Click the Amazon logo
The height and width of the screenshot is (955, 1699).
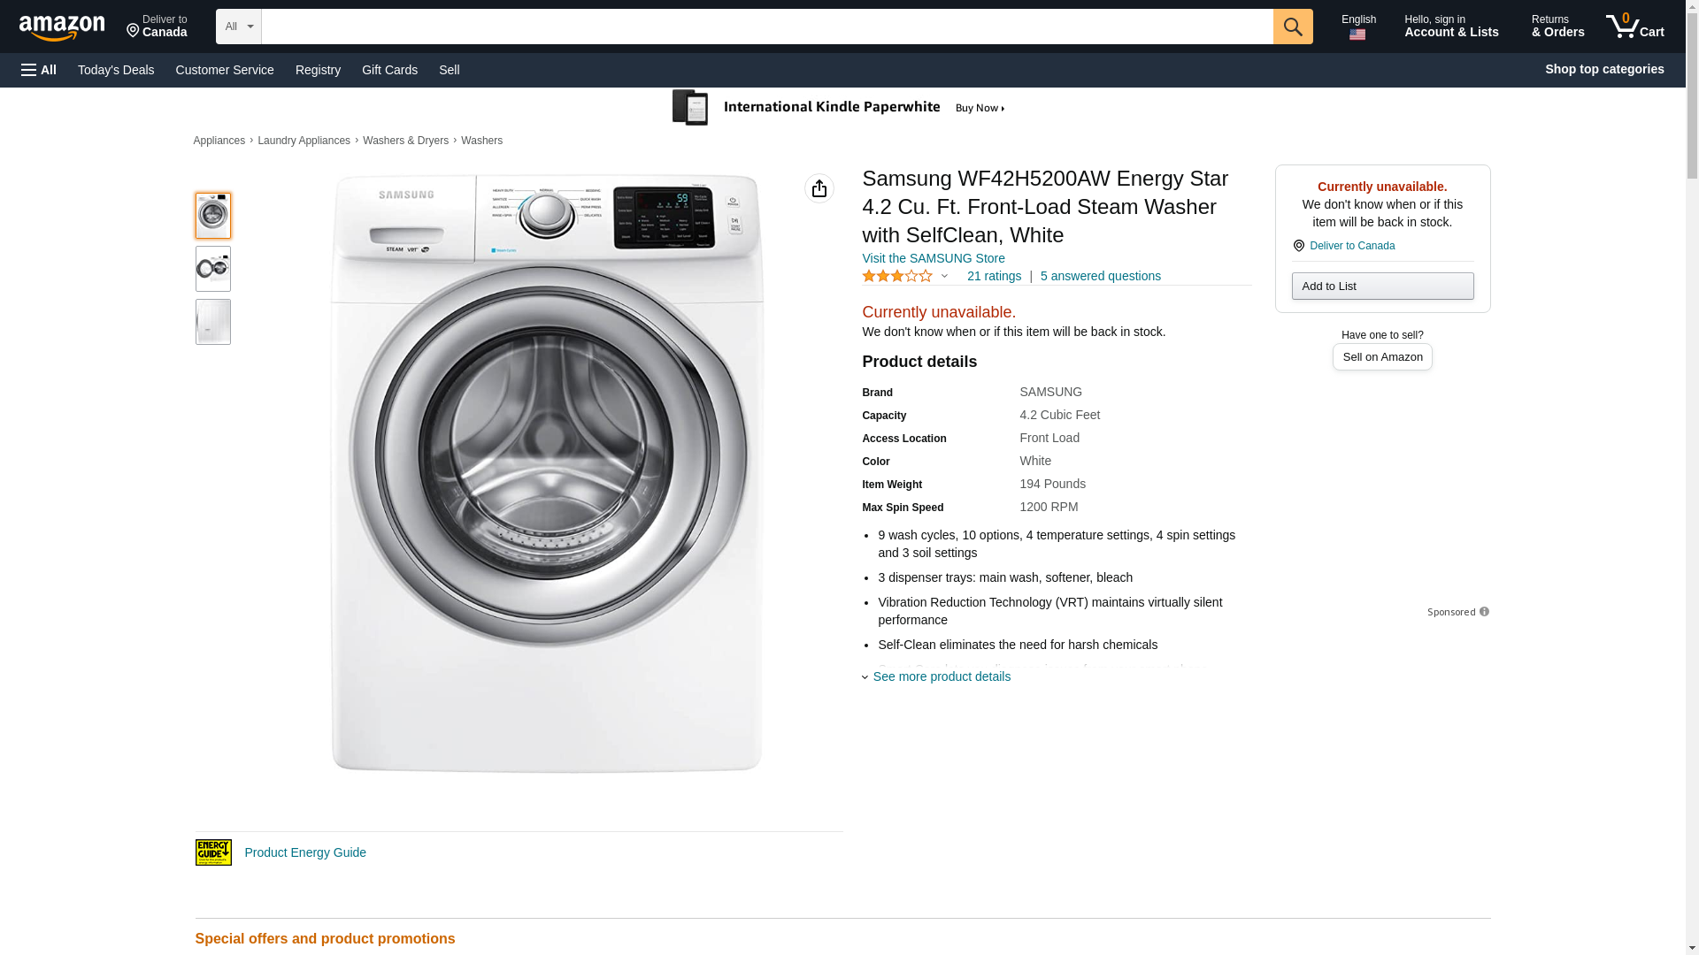[62, 27]
